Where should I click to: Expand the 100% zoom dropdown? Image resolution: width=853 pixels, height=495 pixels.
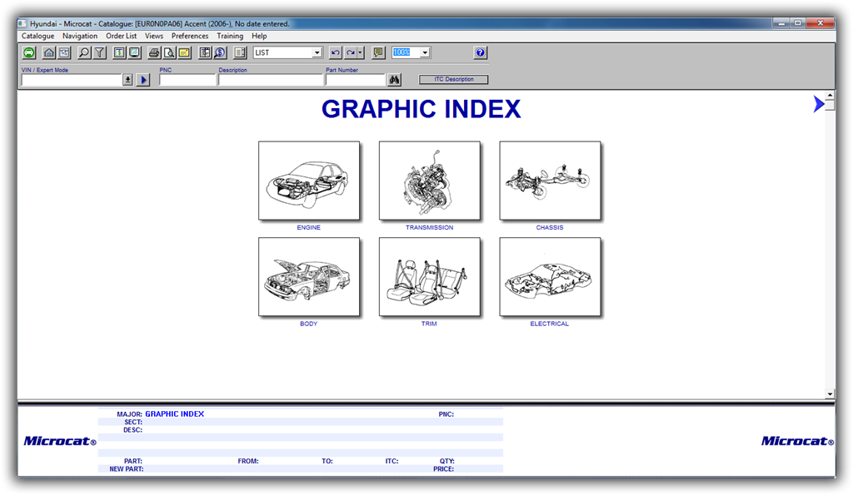pos(425,52)
